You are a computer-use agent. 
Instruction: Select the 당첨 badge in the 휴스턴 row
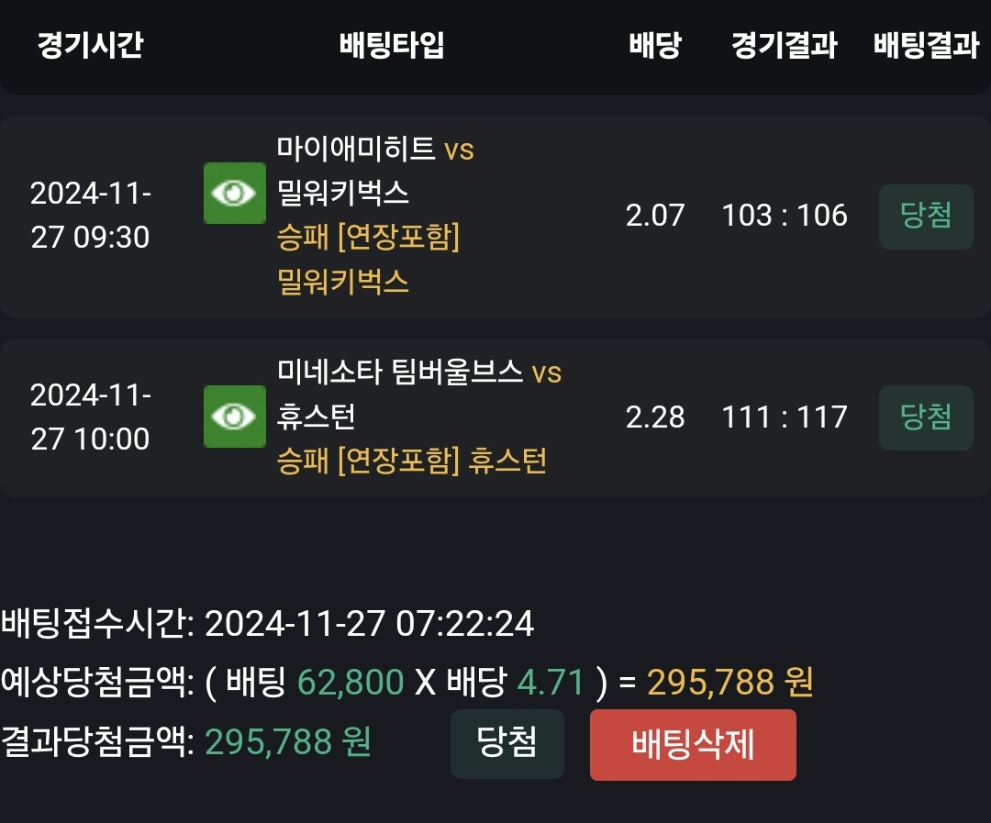(x=926, y=417)
